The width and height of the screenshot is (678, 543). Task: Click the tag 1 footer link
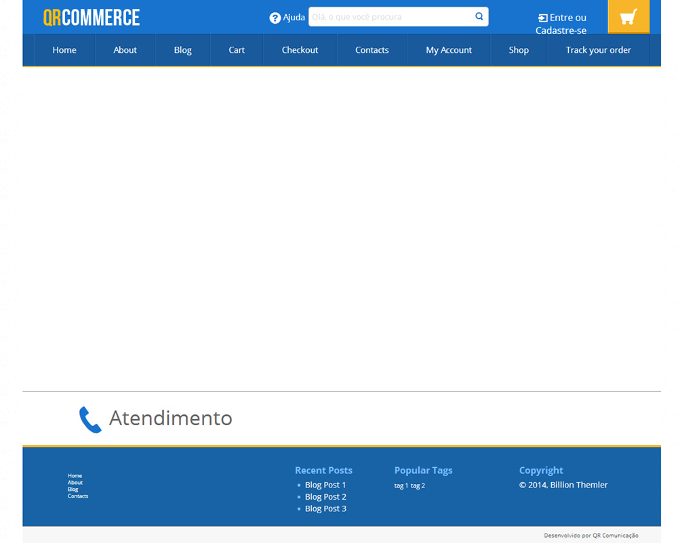pos(401,485)
